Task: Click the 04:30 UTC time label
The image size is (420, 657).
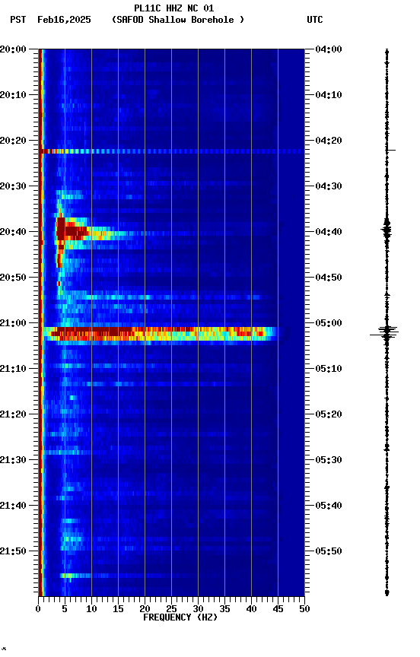Action: [x=329, y=186]
